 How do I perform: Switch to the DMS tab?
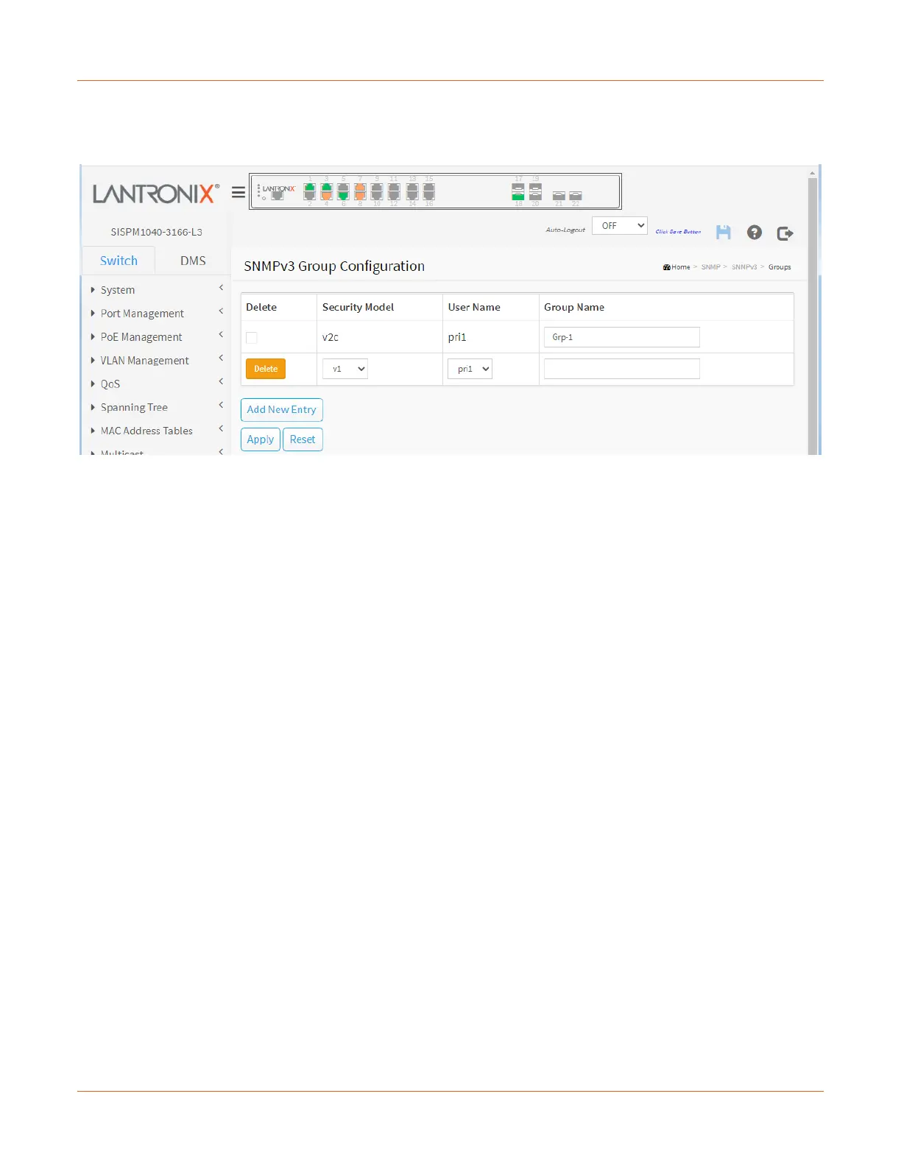coord(193,261)
